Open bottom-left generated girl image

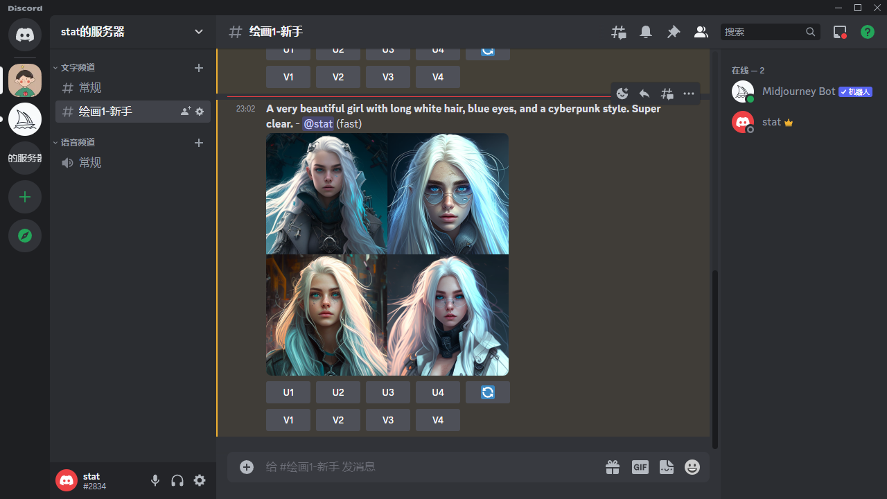point(326,315)
